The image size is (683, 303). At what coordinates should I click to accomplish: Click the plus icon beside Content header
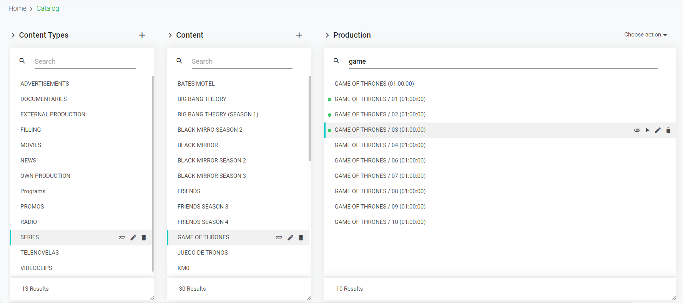299,35
